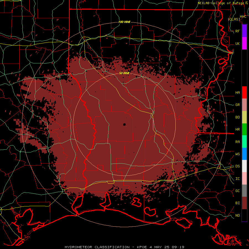Click the BD legend label
249x249 pixels.
click(238, 117)
